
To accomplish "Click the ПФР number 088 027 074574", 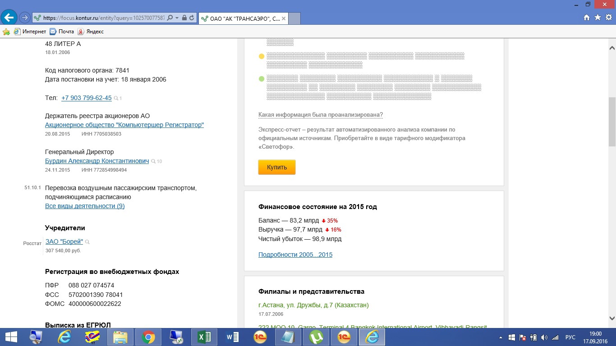I will [91, 285].
